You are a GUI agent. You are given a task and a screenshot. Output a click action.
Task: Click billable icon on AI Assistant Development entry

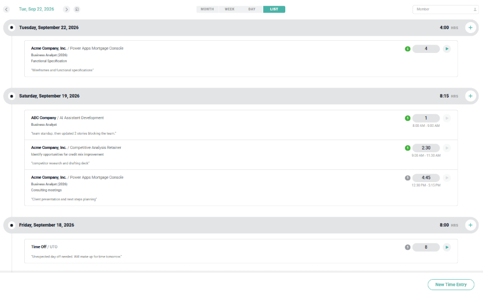coord(408,118)
